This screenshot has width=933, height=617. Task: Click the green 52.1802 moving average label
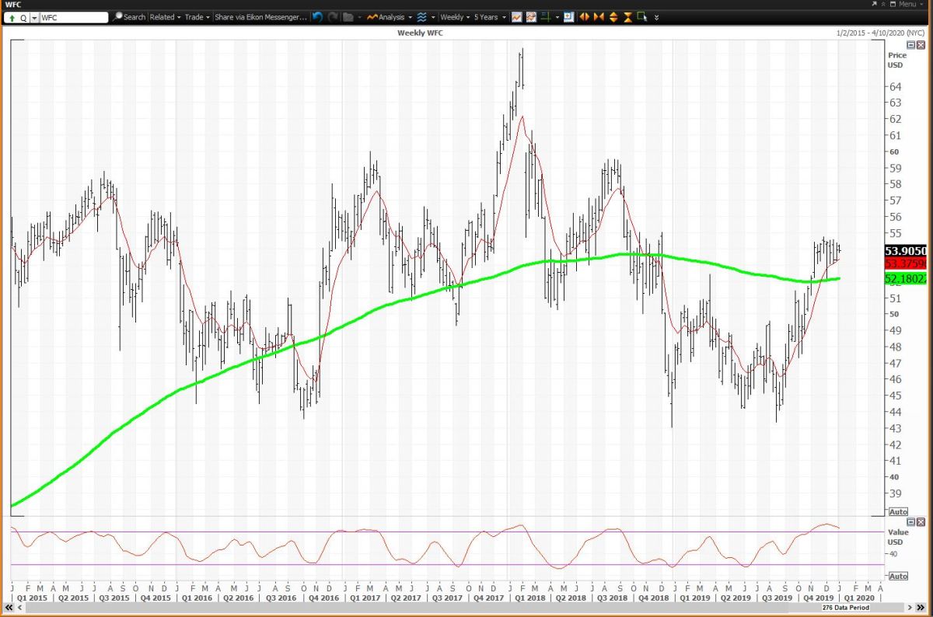(x=905, y=278)
